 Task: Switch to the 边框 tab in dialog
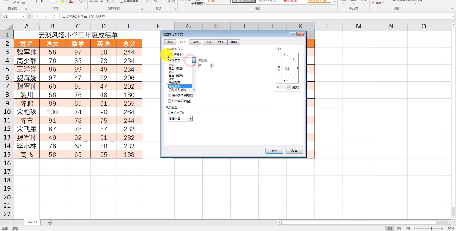208,42
